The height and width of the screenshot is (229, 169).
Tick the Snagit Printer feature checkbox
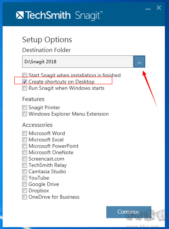point(25,107)
